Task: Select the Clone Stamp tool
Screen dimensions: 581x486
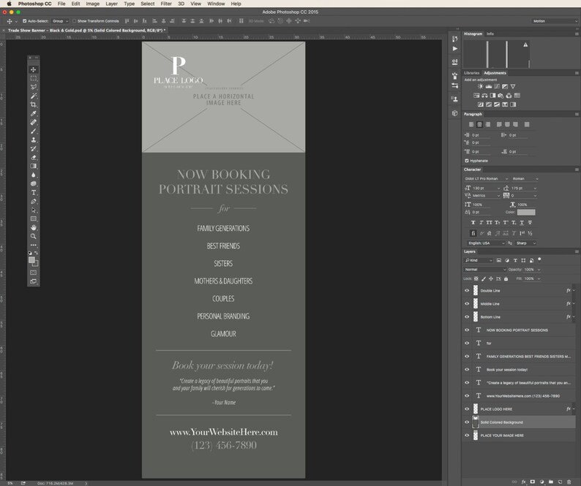Action: pyautogui.click(x=34, y=140)
